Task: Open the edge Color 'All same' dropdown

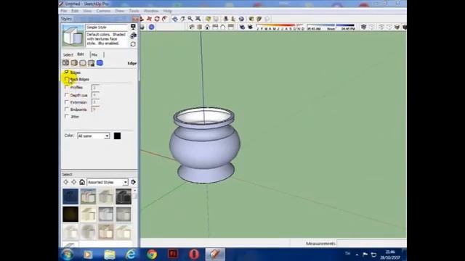Action: click(x=94, y=136)
